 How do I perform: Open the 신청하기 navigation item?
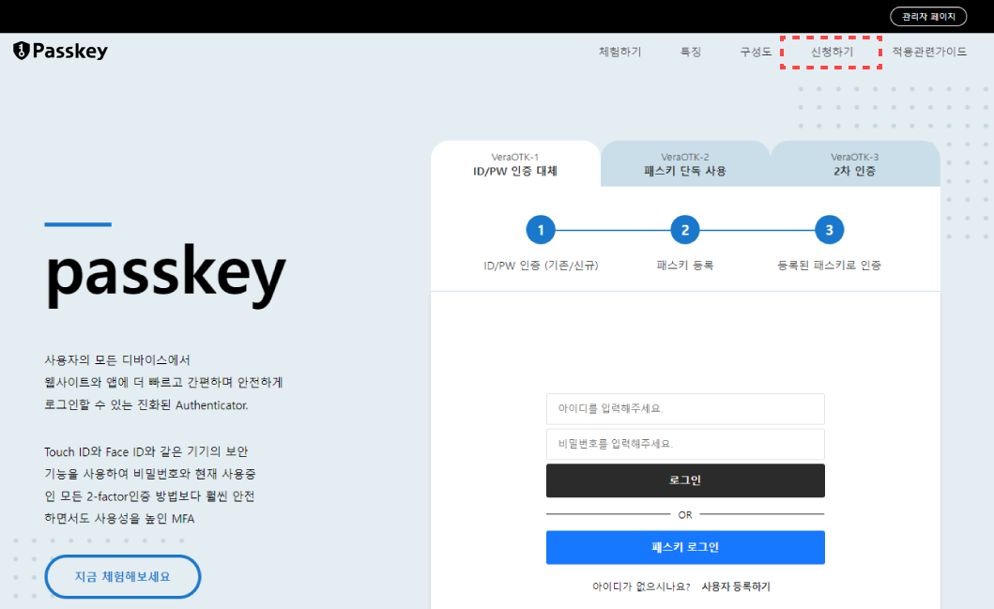(832, 52)
